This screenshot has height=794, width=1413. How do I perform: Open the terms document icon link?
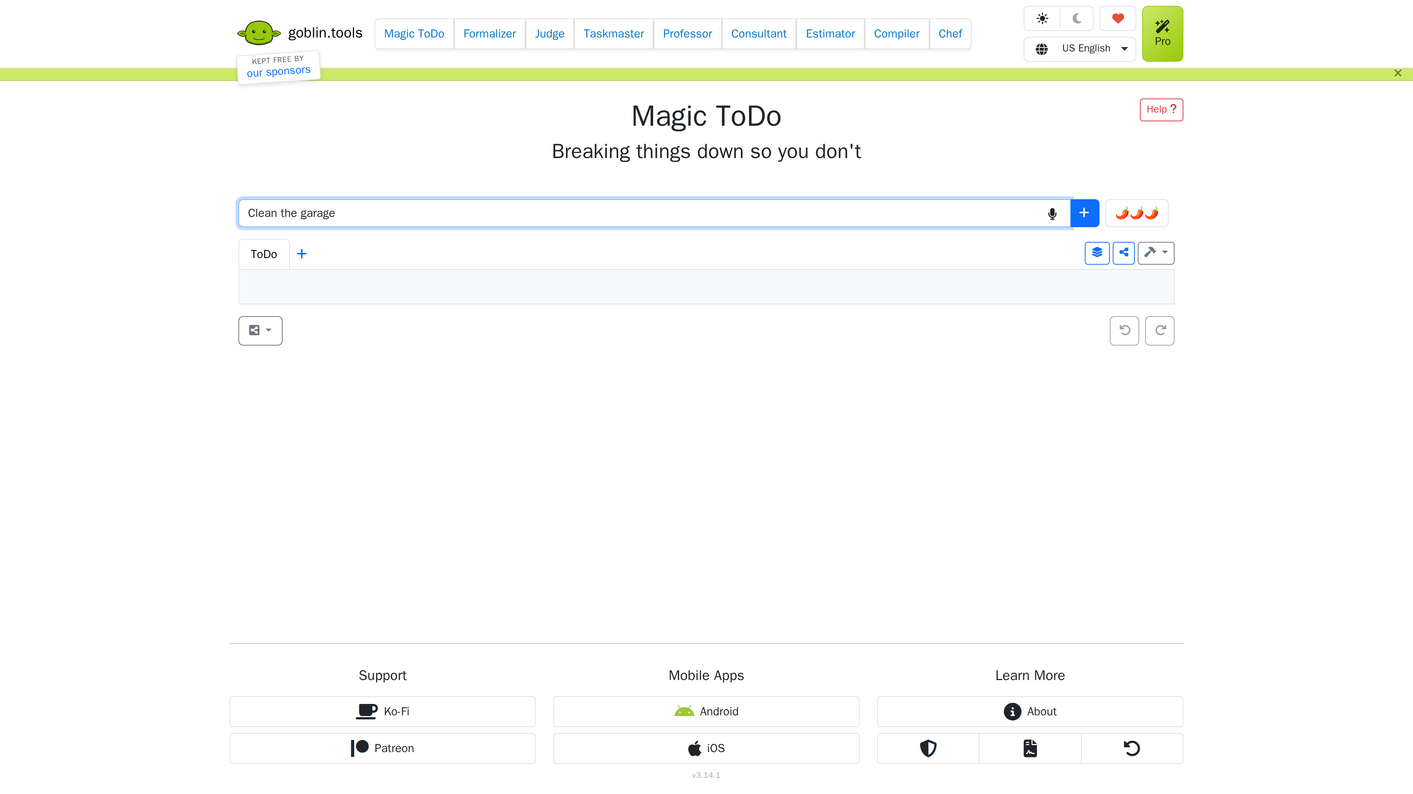[1030, 748]
